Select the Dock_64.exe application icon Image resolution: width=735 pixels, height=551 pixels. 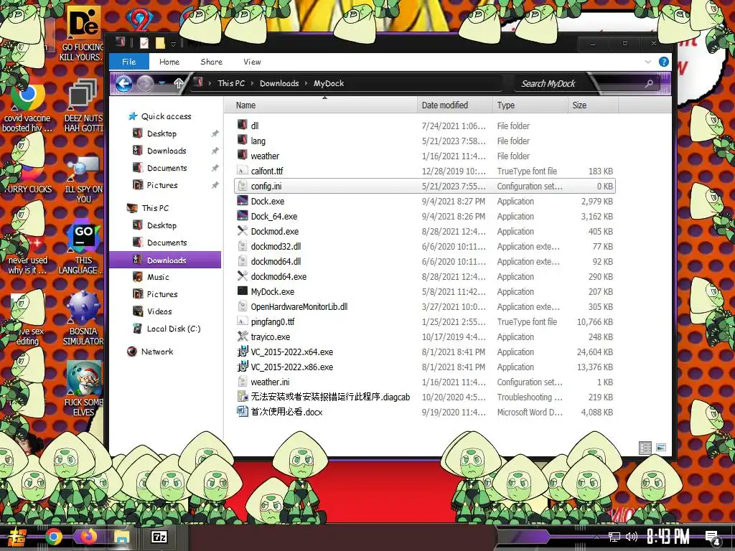[243, 215]
